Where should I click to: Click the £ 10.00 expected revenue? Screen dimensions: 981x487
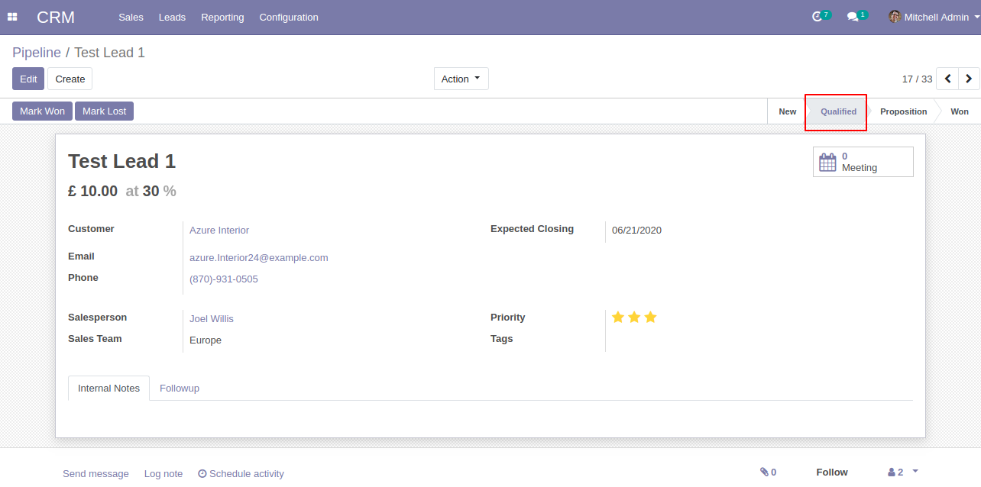click(92, 191)
